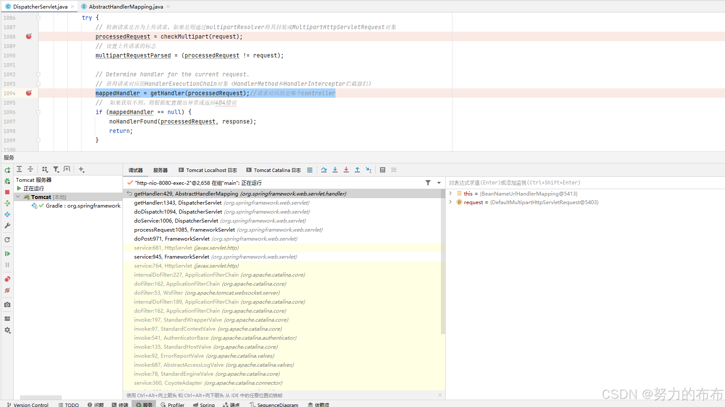Click the Update application icon
The width and height of the screenshot is (725, 407).
pyautogui.click(x=7, y=214)
